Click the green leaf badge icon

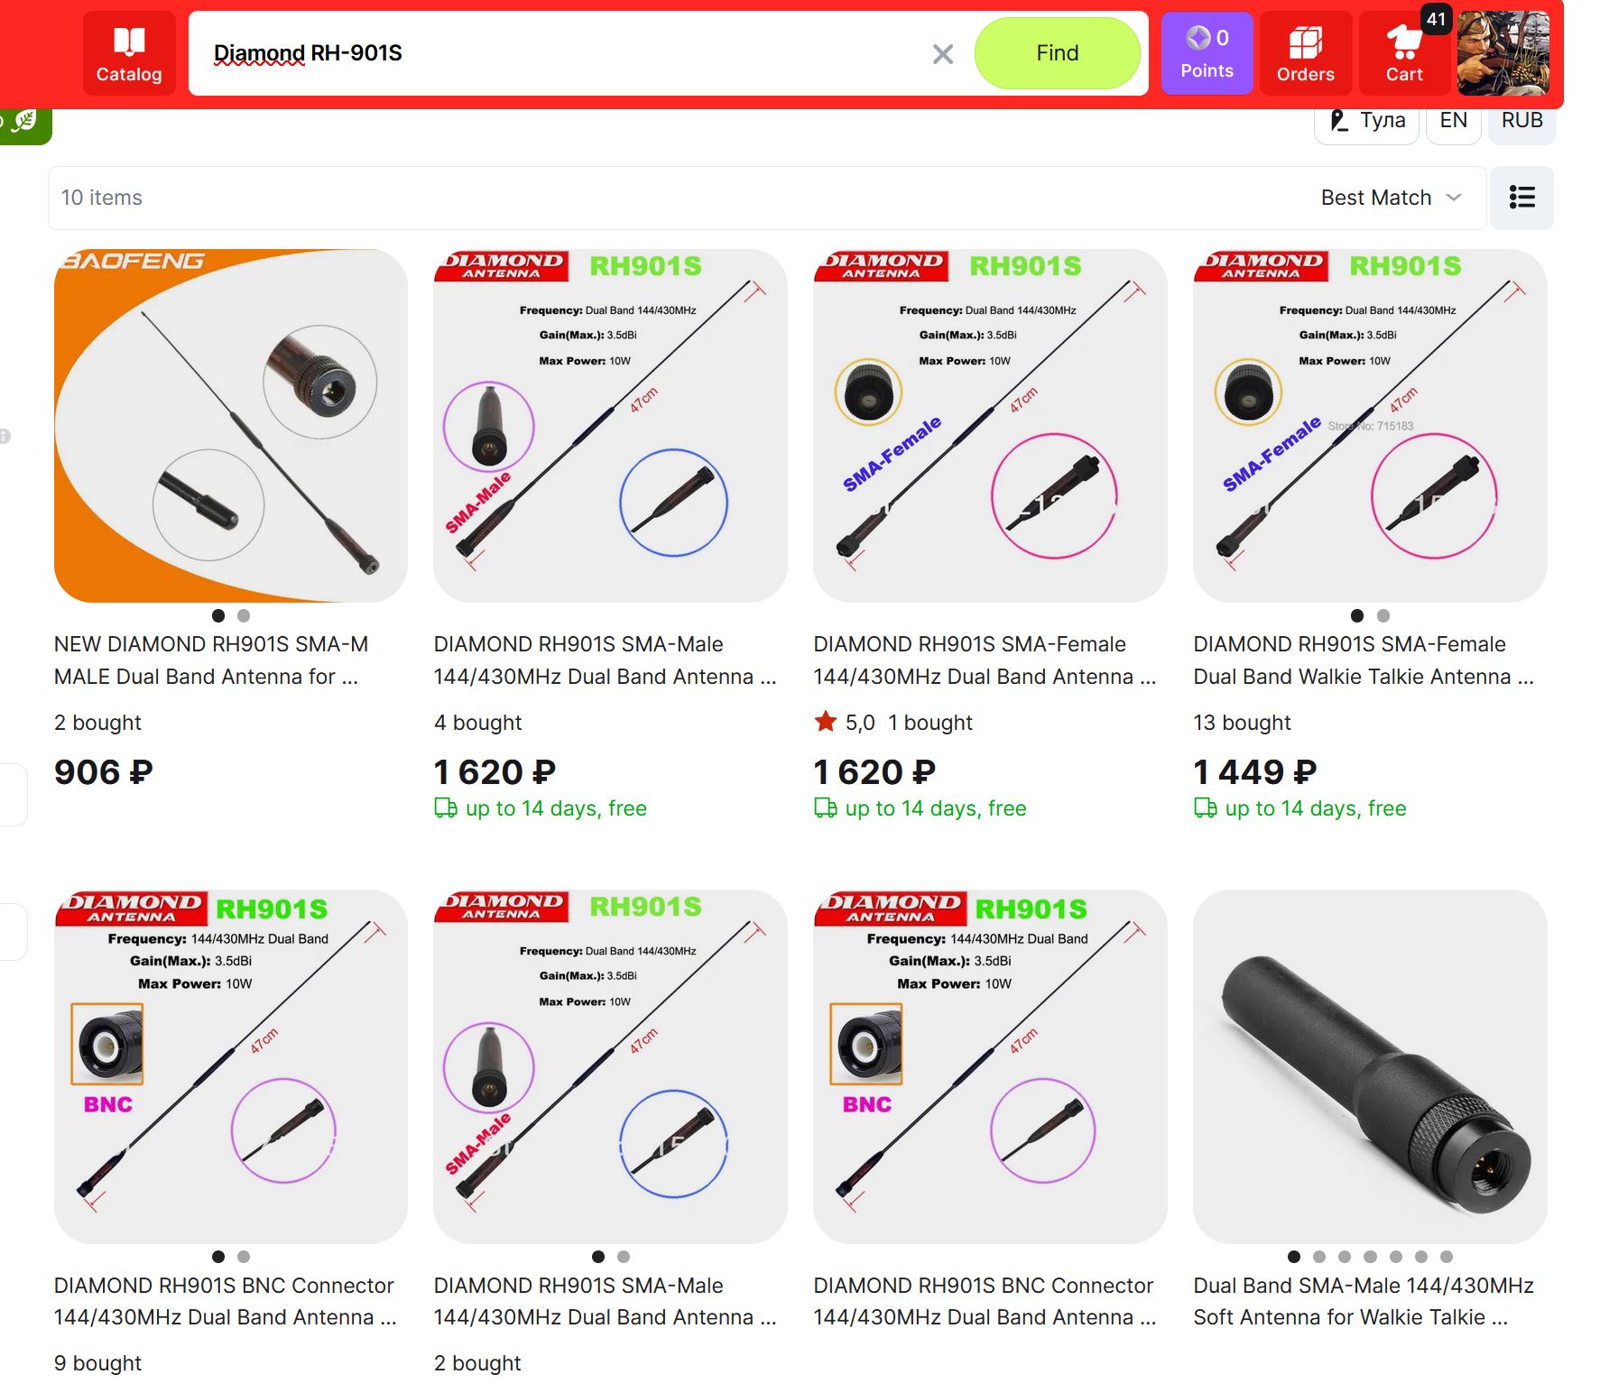[x=24, y=122]
